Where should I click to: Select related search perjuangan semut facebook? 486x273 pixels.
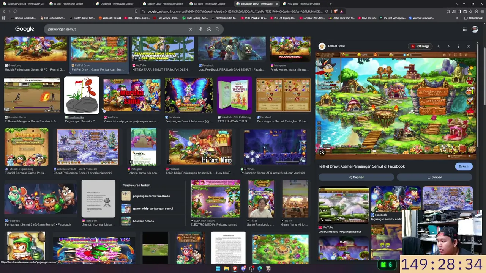152,196
